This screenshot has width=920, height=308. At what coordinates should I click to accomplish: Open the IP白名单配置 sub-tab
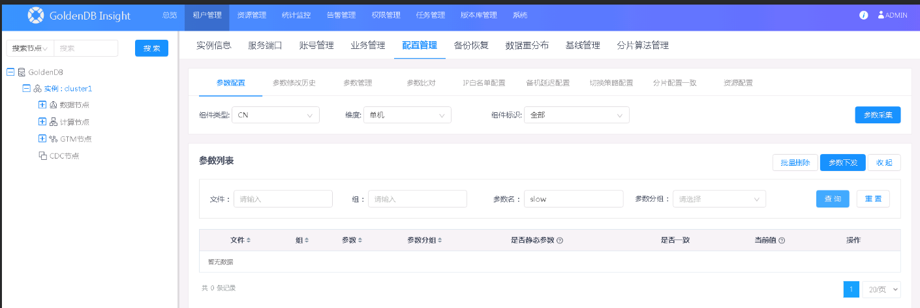coord(484,83)
